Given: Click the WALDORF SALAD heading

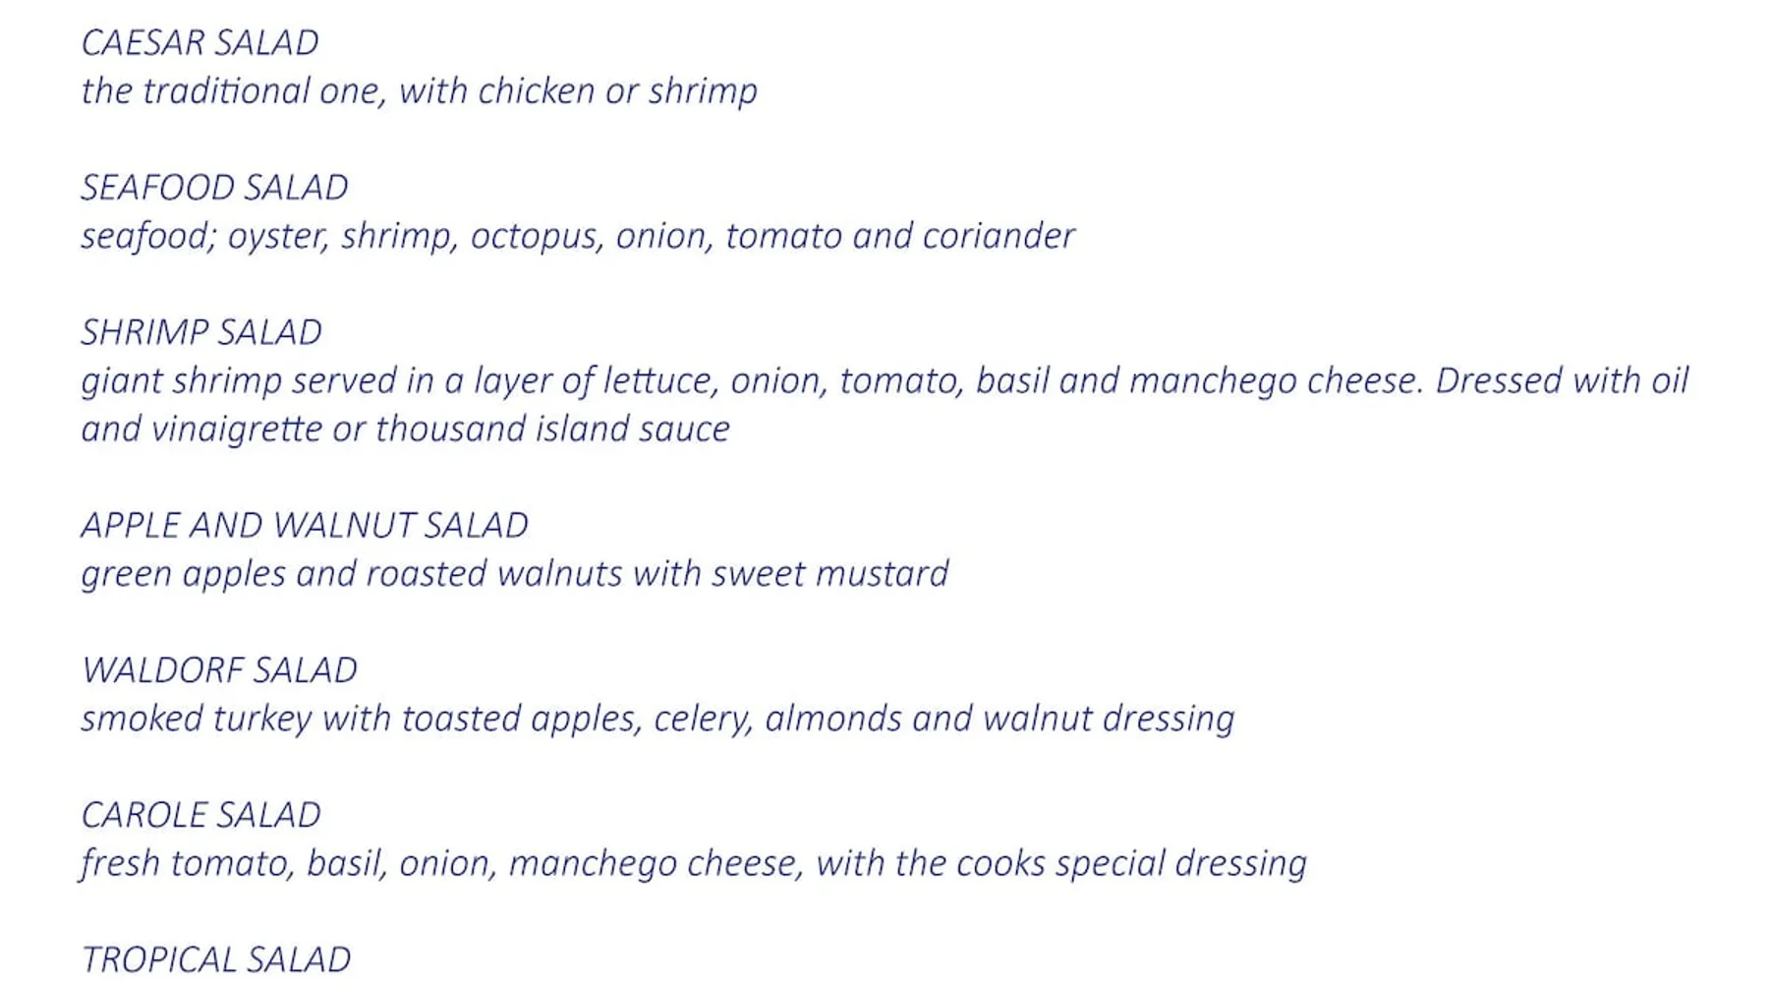Looking at the screenshot, I should pyautogui.click(x=219, y=670).
